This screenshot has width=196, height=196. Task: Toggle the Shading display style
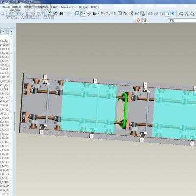coord(167,14)
